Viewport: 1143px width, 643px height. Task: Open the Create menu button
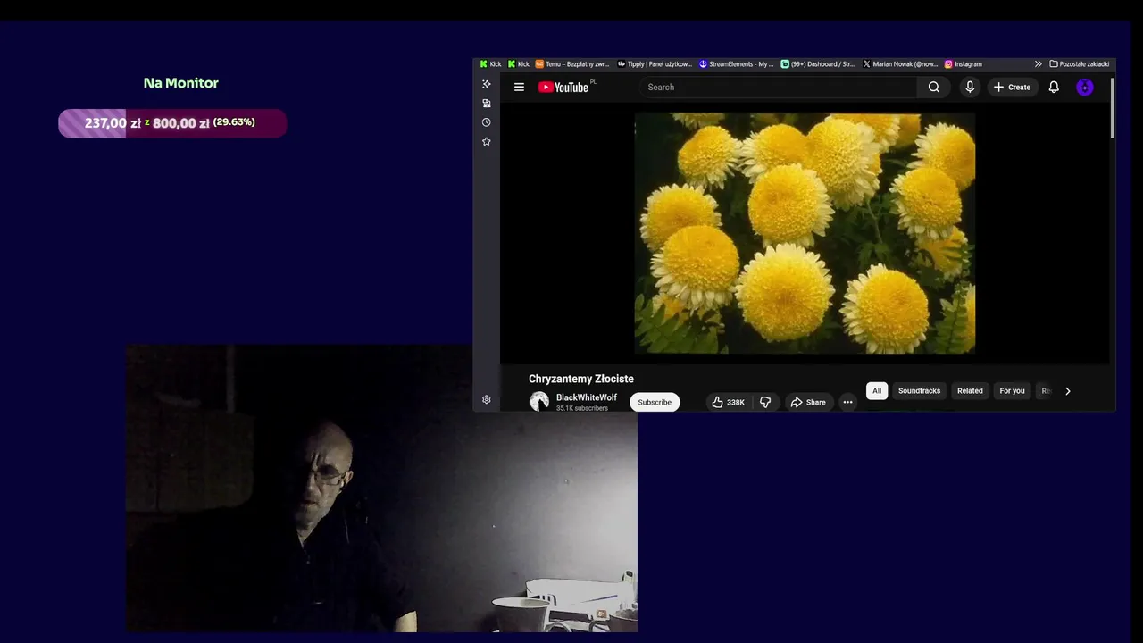point(1012,87)
